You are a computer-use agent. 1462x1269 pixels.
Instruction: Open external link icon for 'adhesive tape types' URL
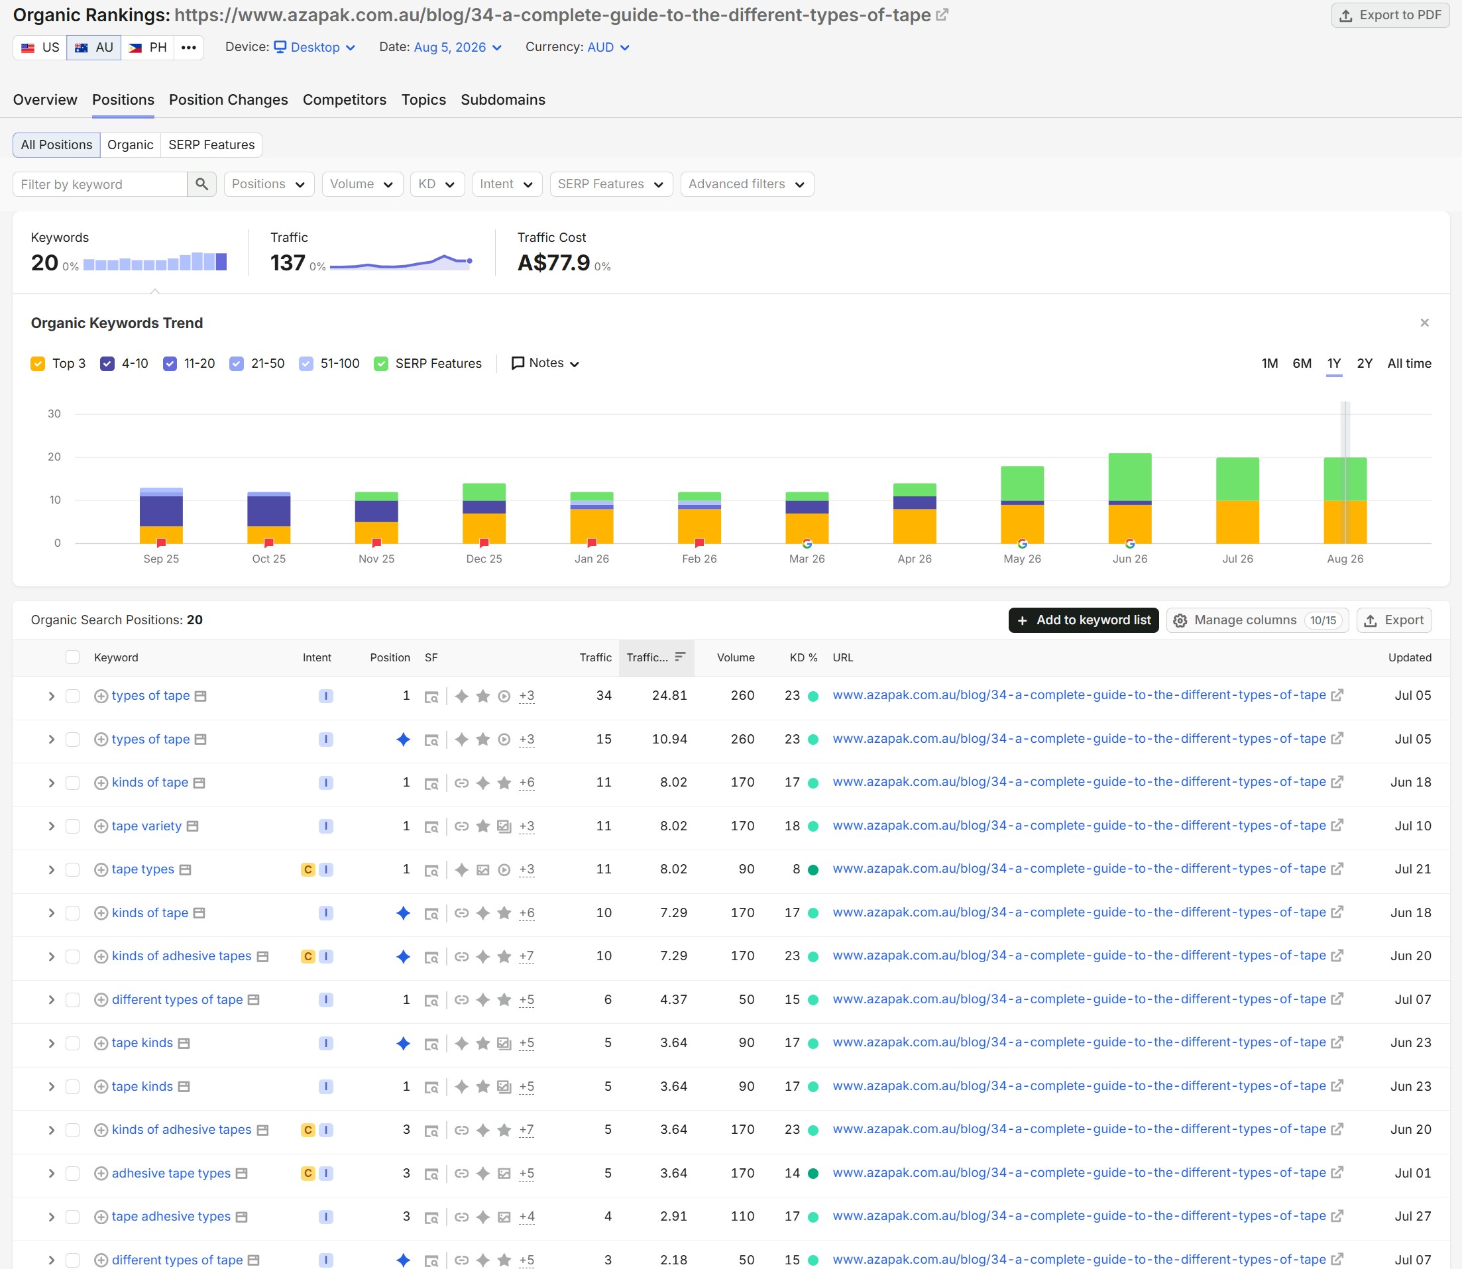[x=1337, y=1173]
